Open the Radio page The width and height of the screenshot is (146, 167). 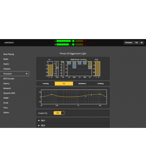pos(6,59)
